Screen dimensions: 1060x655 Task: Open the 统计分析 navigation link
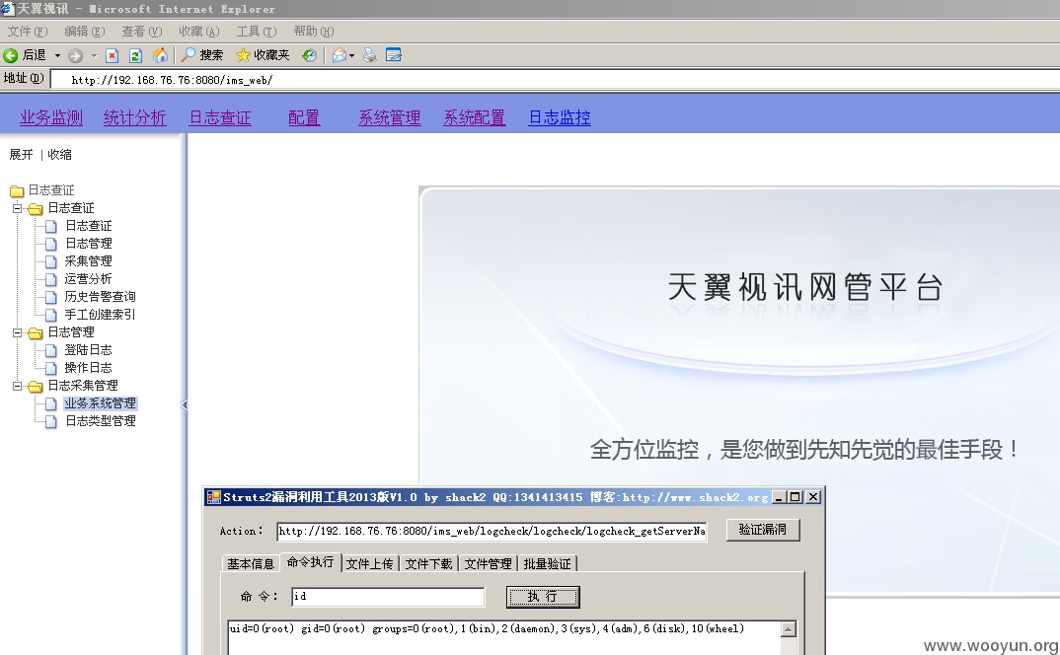(x=134, y=117)
